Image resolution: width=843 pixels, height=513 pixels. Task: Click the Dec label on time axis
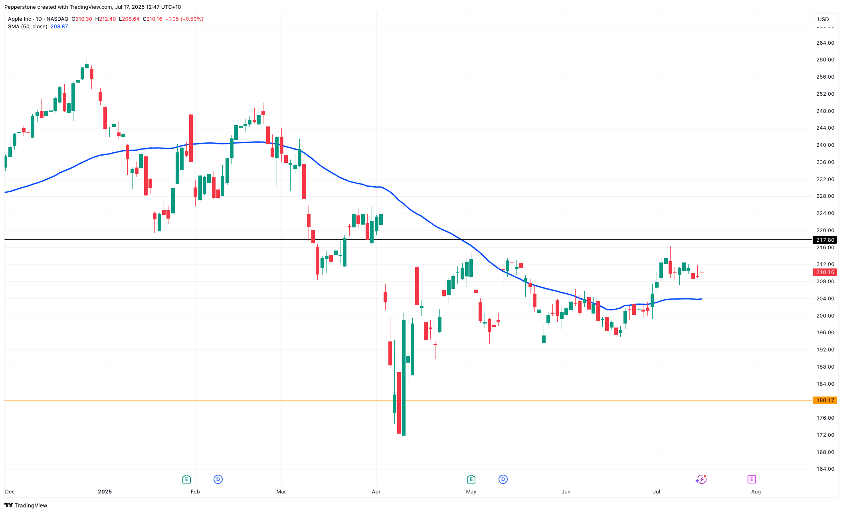pyautogui.click(x=10, y=491)
